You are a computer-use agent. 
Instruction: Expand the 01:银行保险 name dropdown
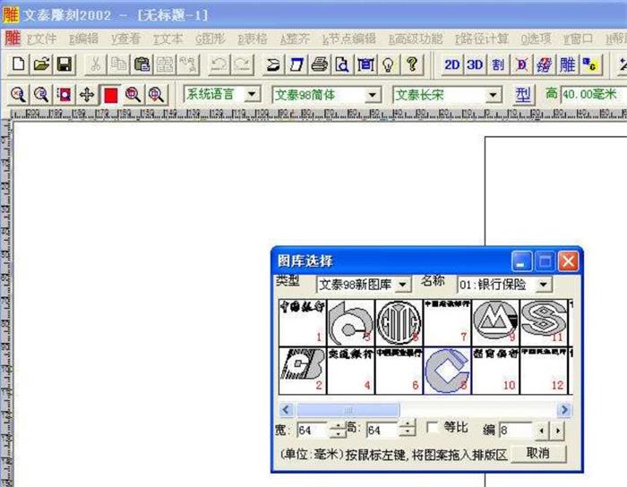(543, 285)
